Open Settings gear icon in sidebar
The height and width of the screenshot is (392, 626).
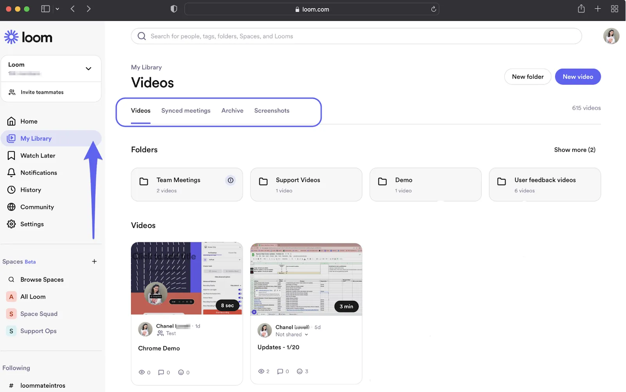click(11, 224)
